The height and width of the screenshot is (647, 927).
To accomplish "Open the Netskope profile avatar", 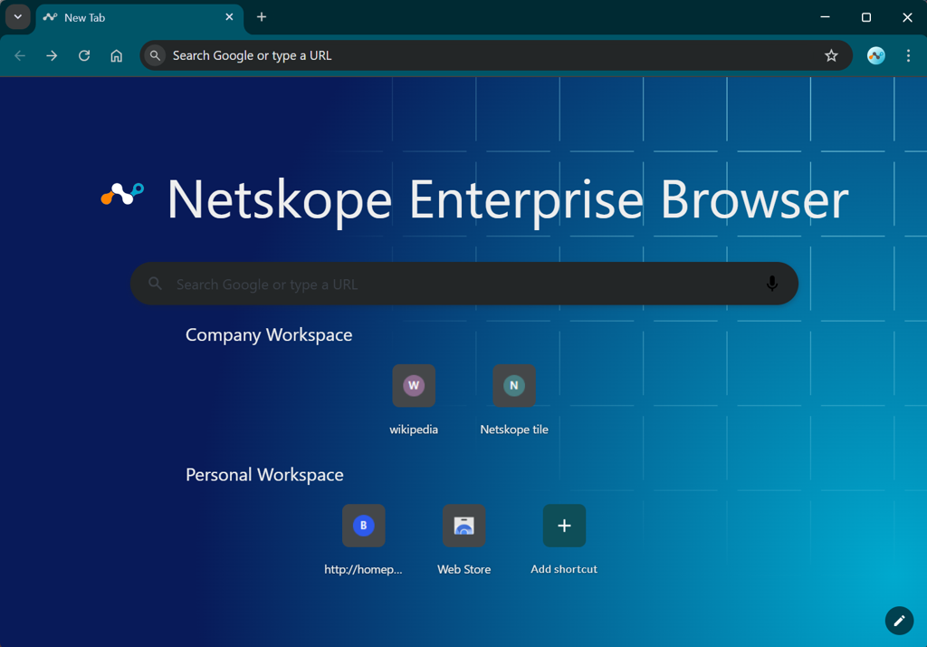I will [875, 55].
